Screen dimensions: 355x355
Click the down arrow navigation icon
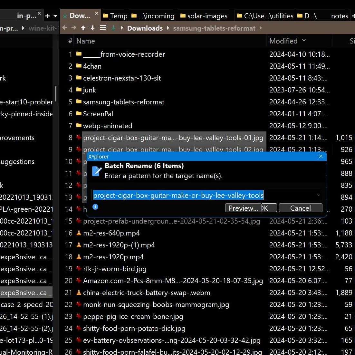coord(93,28)
